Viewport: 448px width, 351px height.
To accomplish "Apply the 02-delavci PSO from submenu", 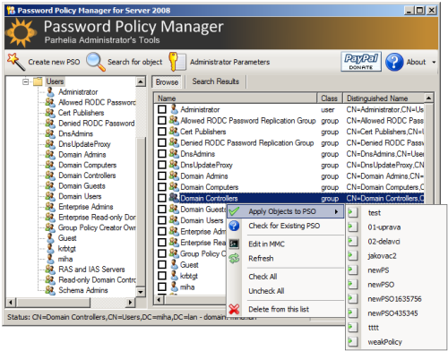I will 396,242.
